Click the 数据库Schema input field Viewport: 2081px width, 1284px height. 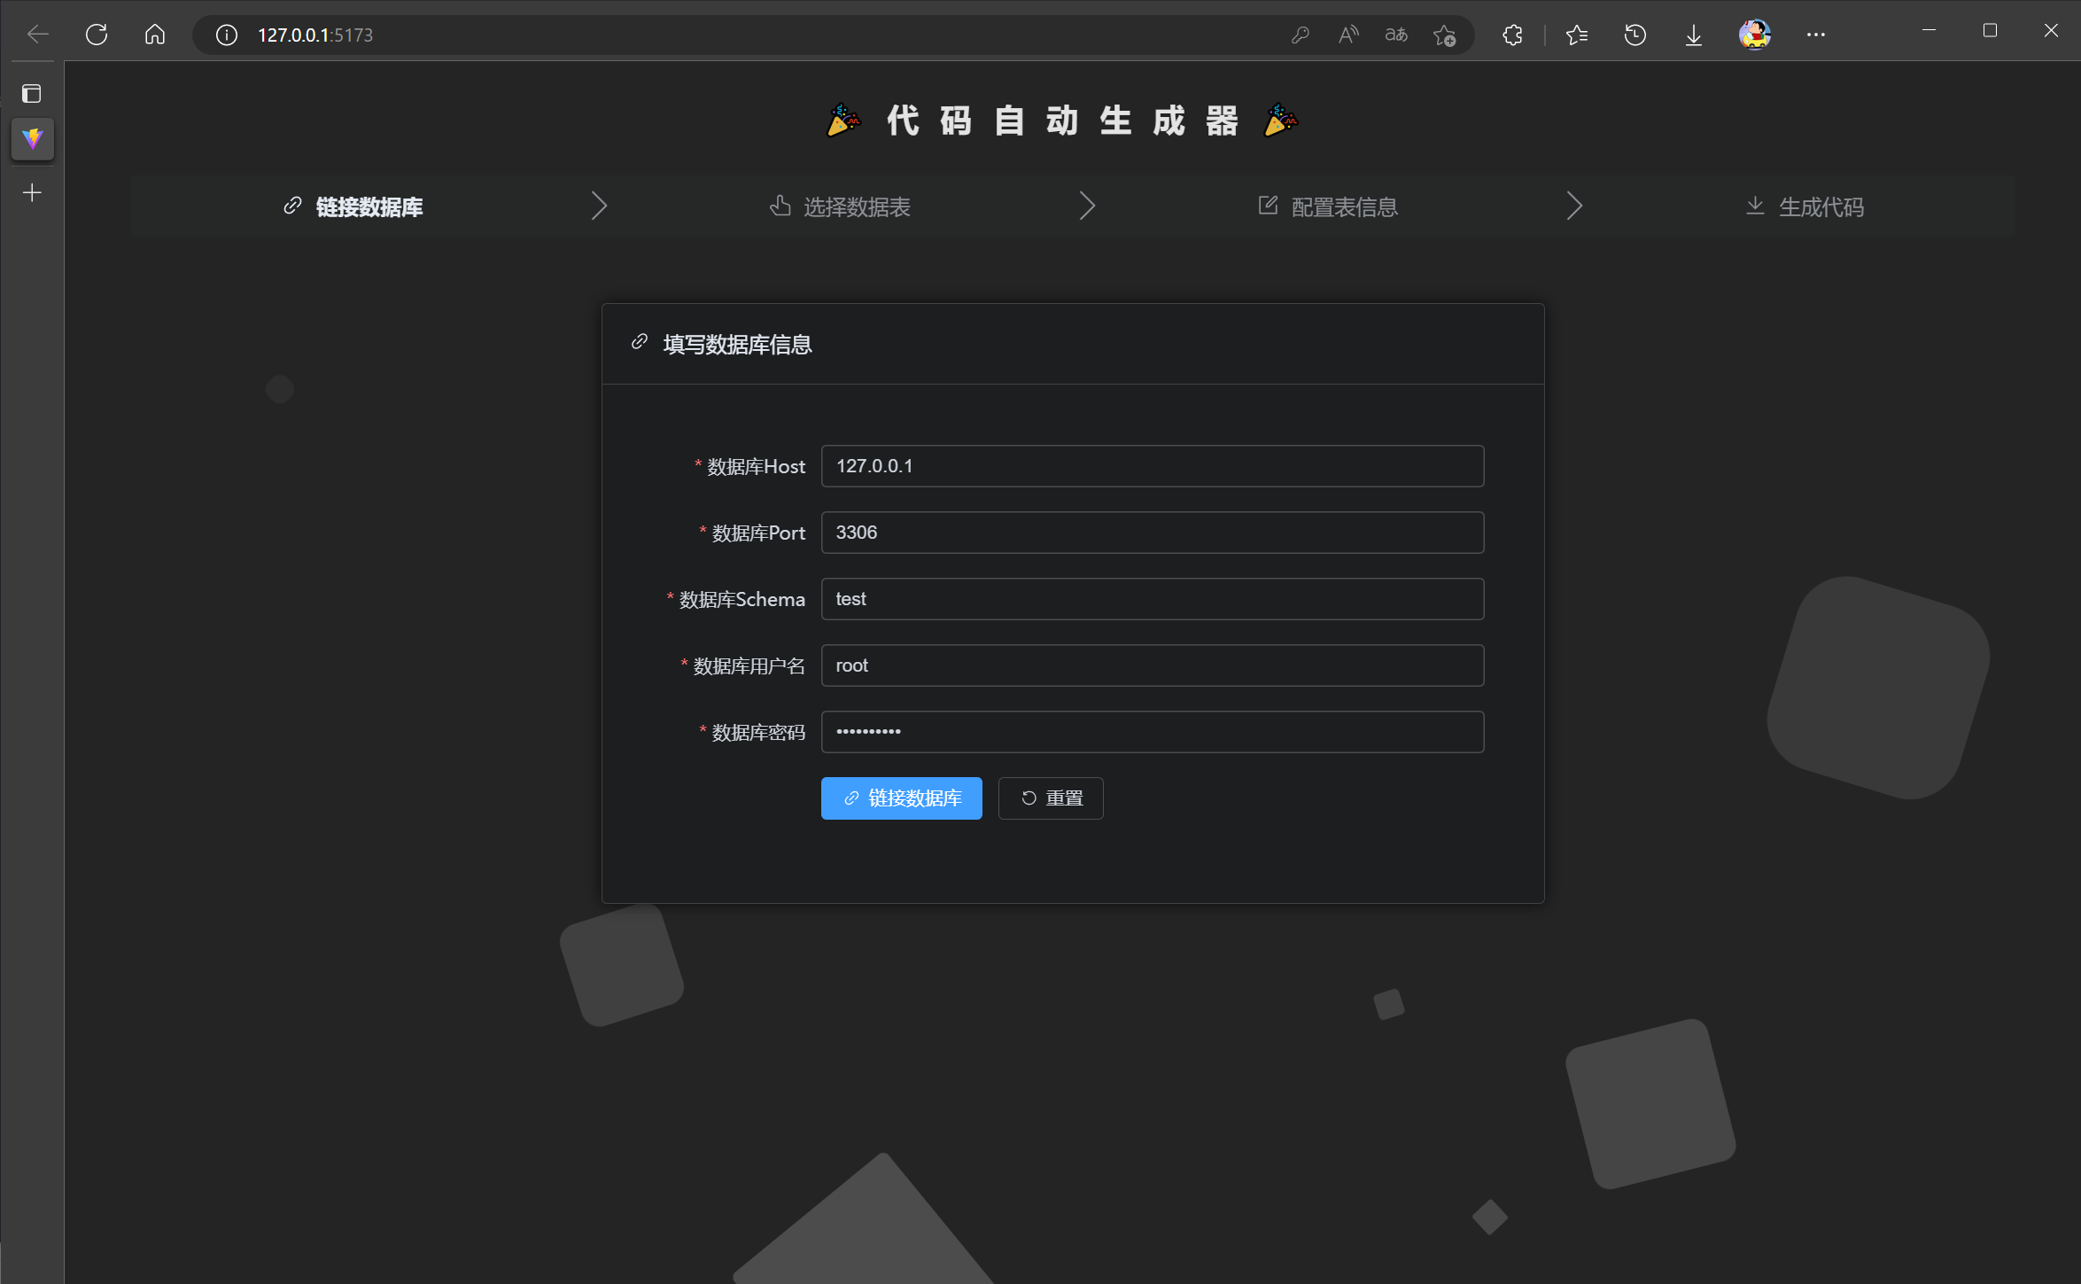click(1153, 599)
